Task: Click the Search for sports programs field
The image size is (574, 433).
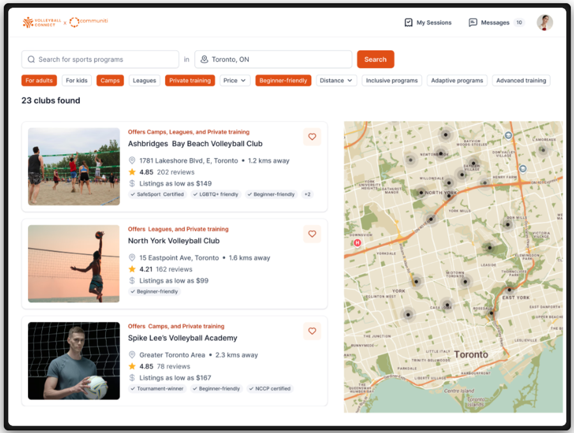Action: [x=101, y=59]
